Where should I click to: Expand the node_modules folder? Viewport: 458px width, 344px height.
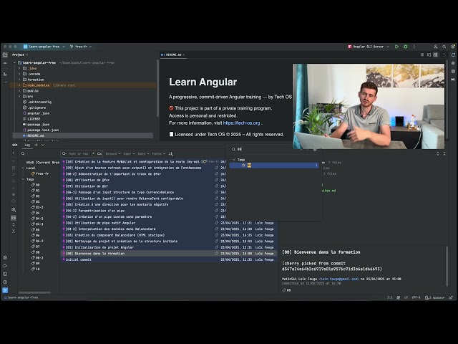pyautogui.click(x=19, y=85)
